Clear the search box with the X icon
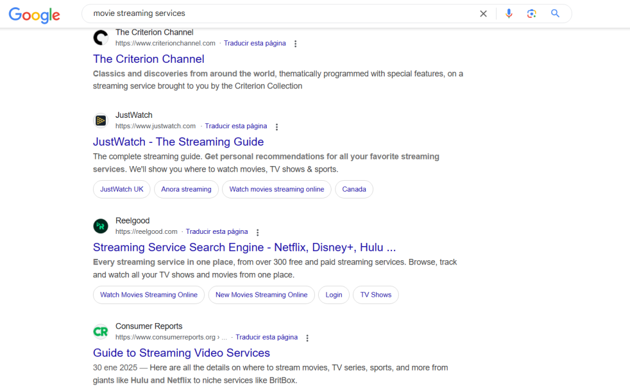 click(483, 13)
